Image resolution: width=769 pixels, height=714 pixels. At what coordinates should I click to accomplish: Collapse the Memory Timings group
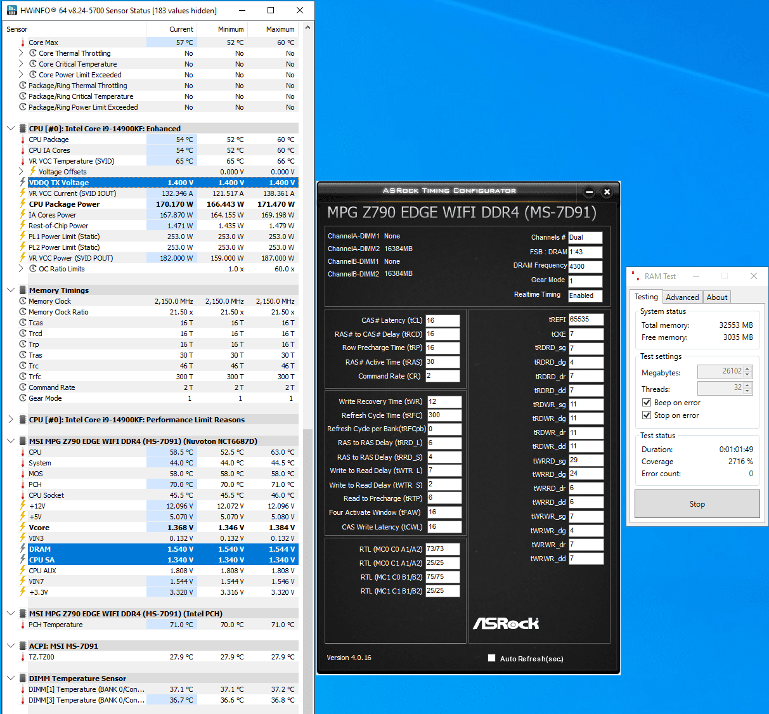tap(10, 290)
